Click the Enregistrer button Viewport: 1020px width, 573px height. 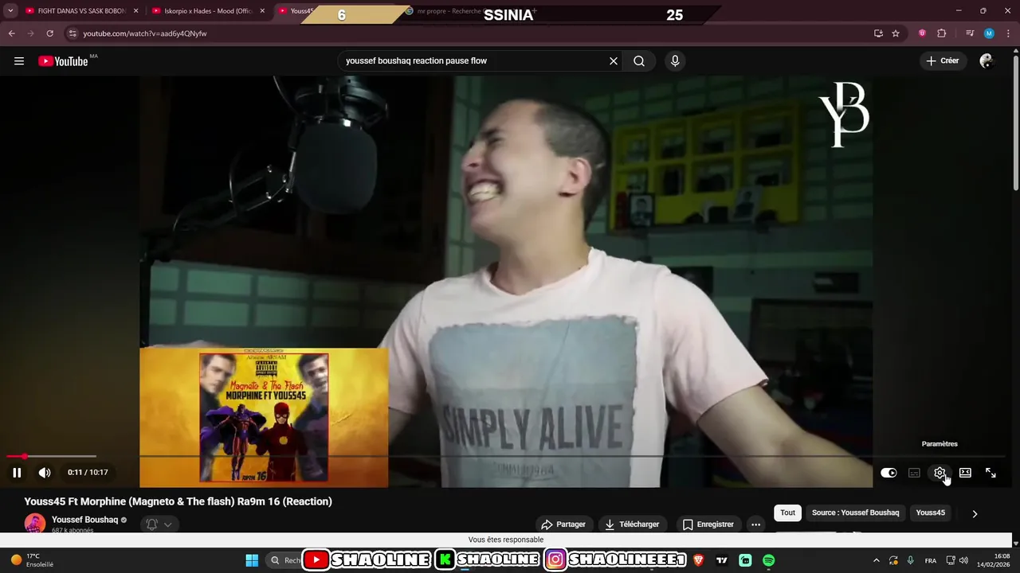click(x=708, y=524)
